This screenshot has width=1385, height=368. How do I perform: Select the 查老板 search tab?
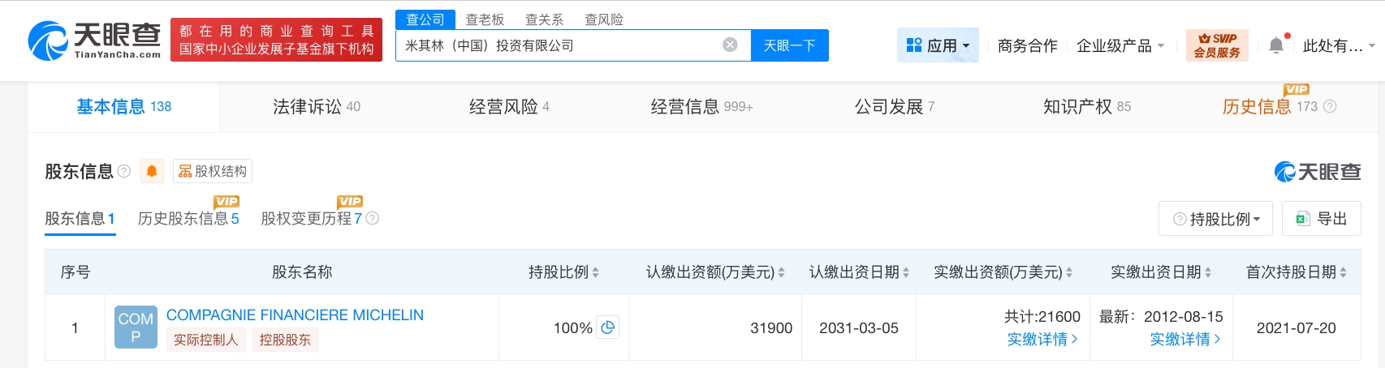coord(485,19)
